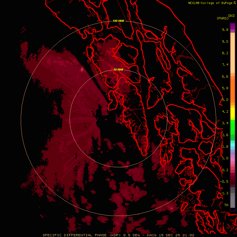Click the purple segment of the color bar
Viewport: 237px width, 237px height.
(x=233, y=26)
